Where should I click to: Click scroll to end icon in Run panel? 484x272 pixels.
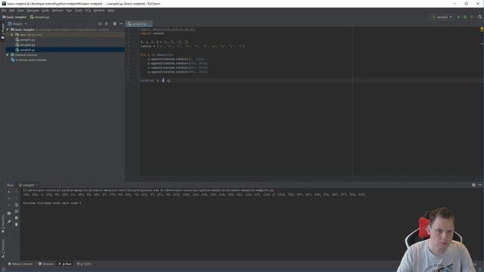[x=17, y=212]
